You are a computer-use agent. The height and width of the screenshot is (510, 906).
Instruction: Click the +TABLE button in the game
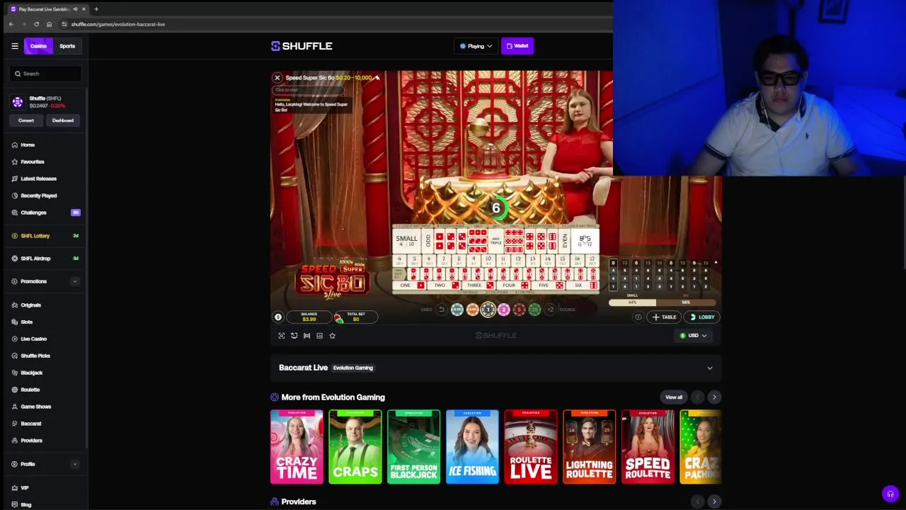coord(665,317)
